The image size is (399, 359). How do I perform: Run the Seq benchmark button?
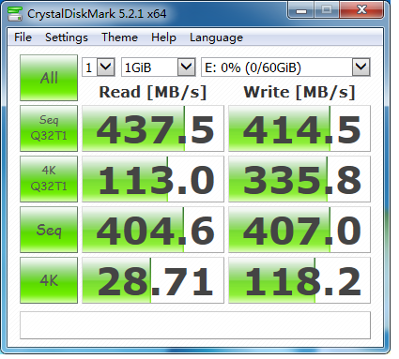(49, 230)
